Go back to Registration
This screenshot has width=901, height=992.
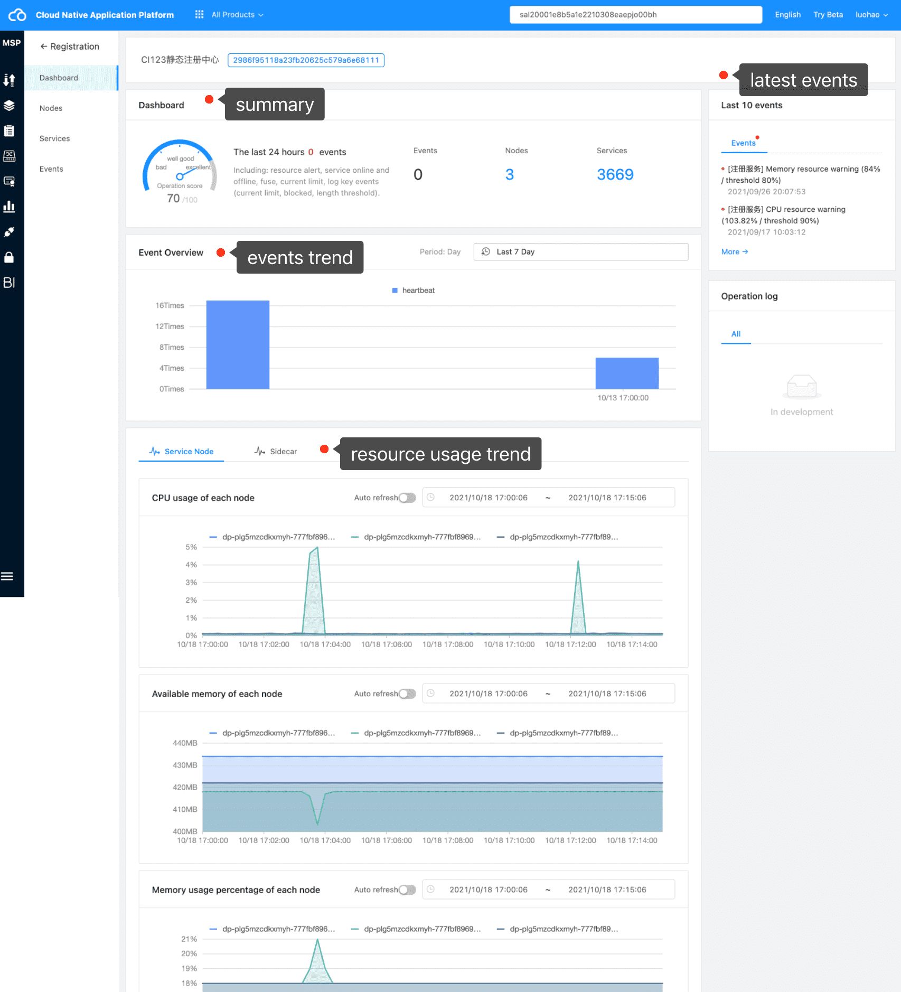click(70, 46)
